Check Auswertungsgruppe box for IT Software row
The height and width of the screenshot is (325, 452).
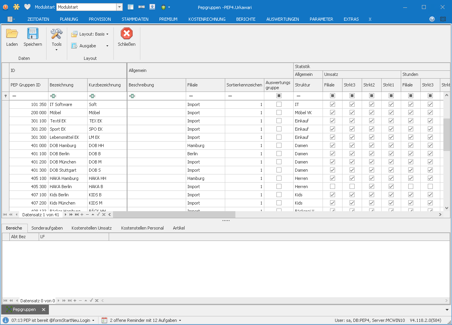pyautogui.click(x=279, y=104)
